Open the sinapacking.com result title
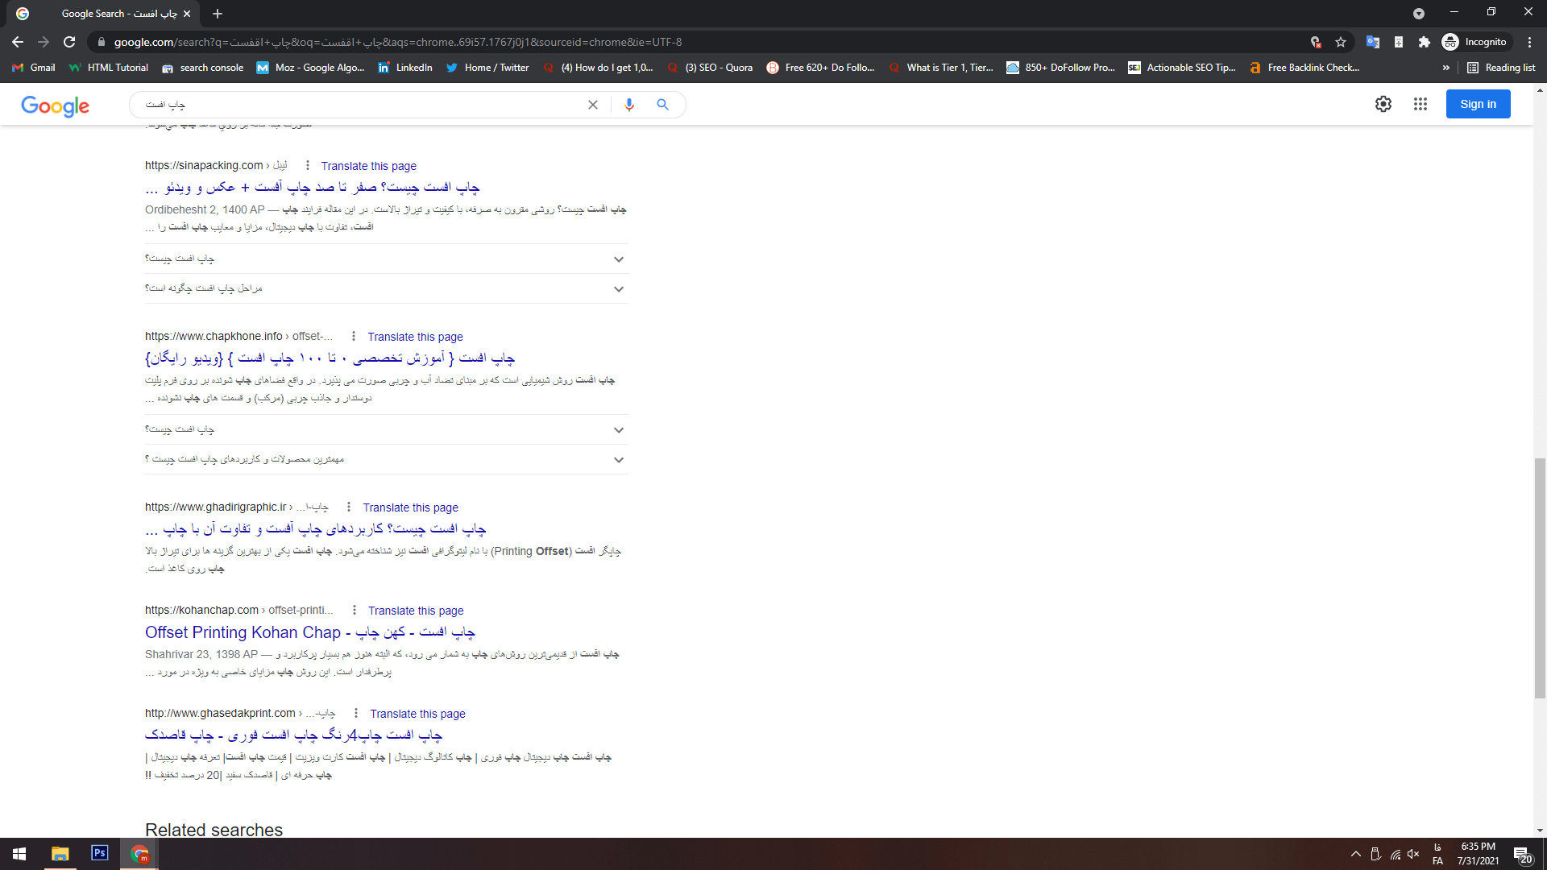The image size is (1547, 870). coord(313,187)
